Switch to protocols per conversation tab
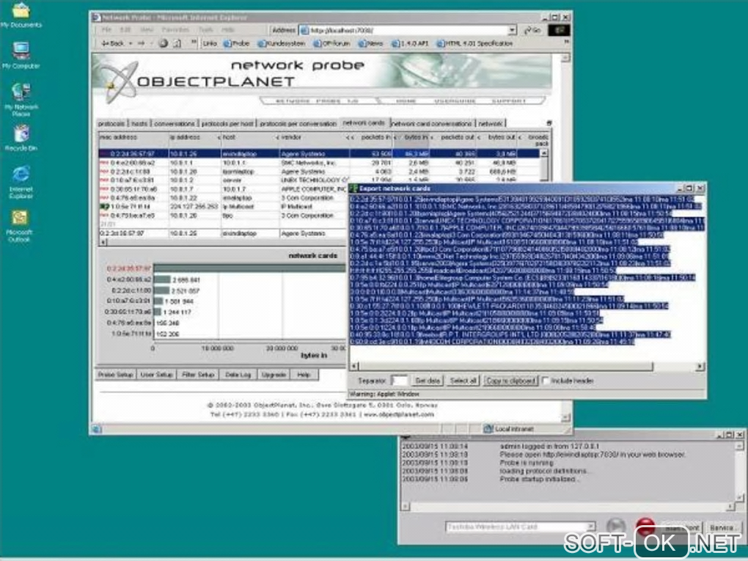The width and height of the screenshot is (748, 561). [298, 123]
